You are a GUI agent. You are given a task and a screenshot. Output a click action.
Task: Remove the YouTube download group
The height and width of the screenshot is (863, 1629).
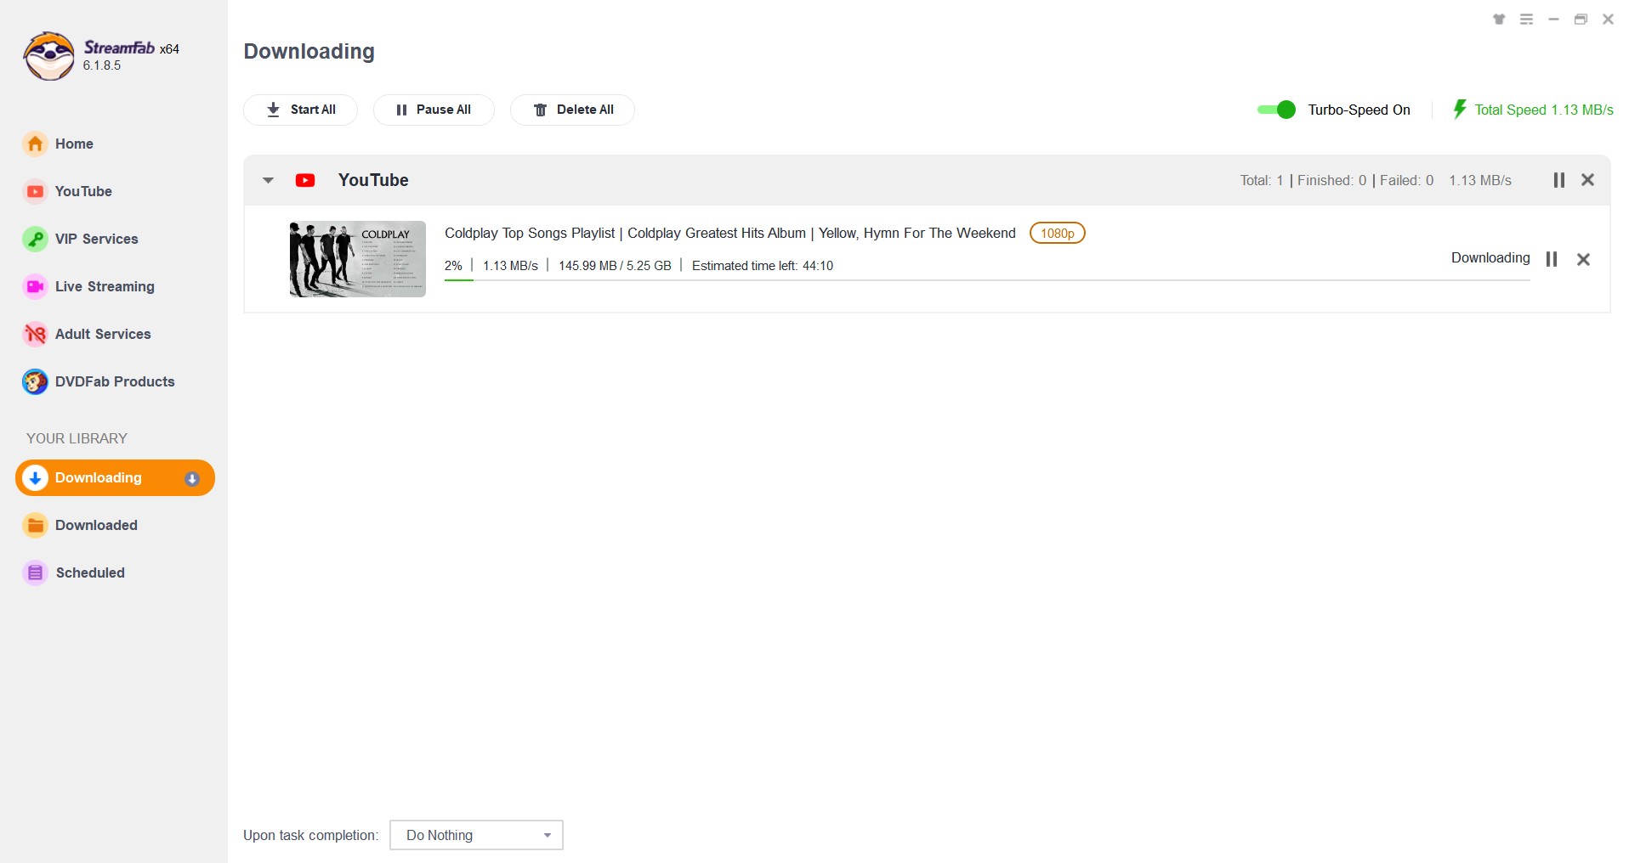click(x=1587, y=180)
